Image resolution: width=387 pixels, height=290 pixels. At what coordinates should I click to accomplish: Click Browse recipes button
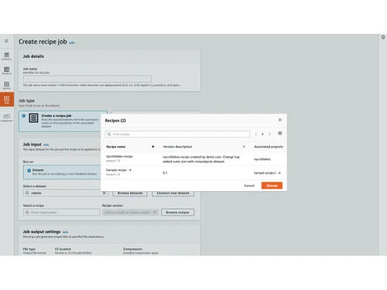point(177,213)
